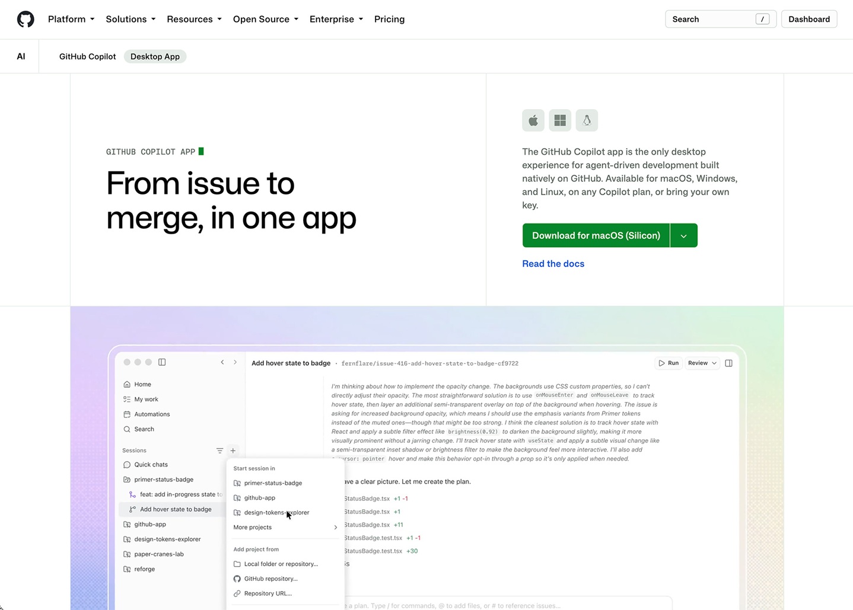Click the slash shortcut key hint in Search
The image size is (853, 610).
(x=763, y=19)
